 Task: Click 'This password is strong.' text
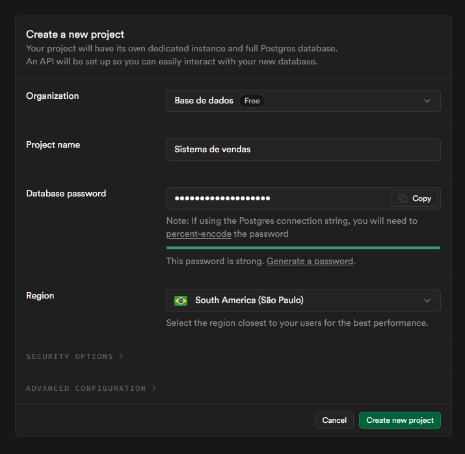(215, 261)
